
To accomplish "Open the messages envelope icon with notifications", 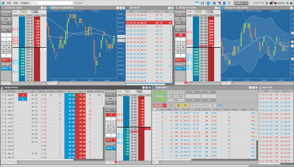I will coord(271,3).
